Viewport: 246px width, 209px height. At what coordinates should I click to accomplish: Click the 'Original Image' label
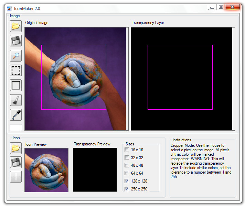(x=37, y=23)
